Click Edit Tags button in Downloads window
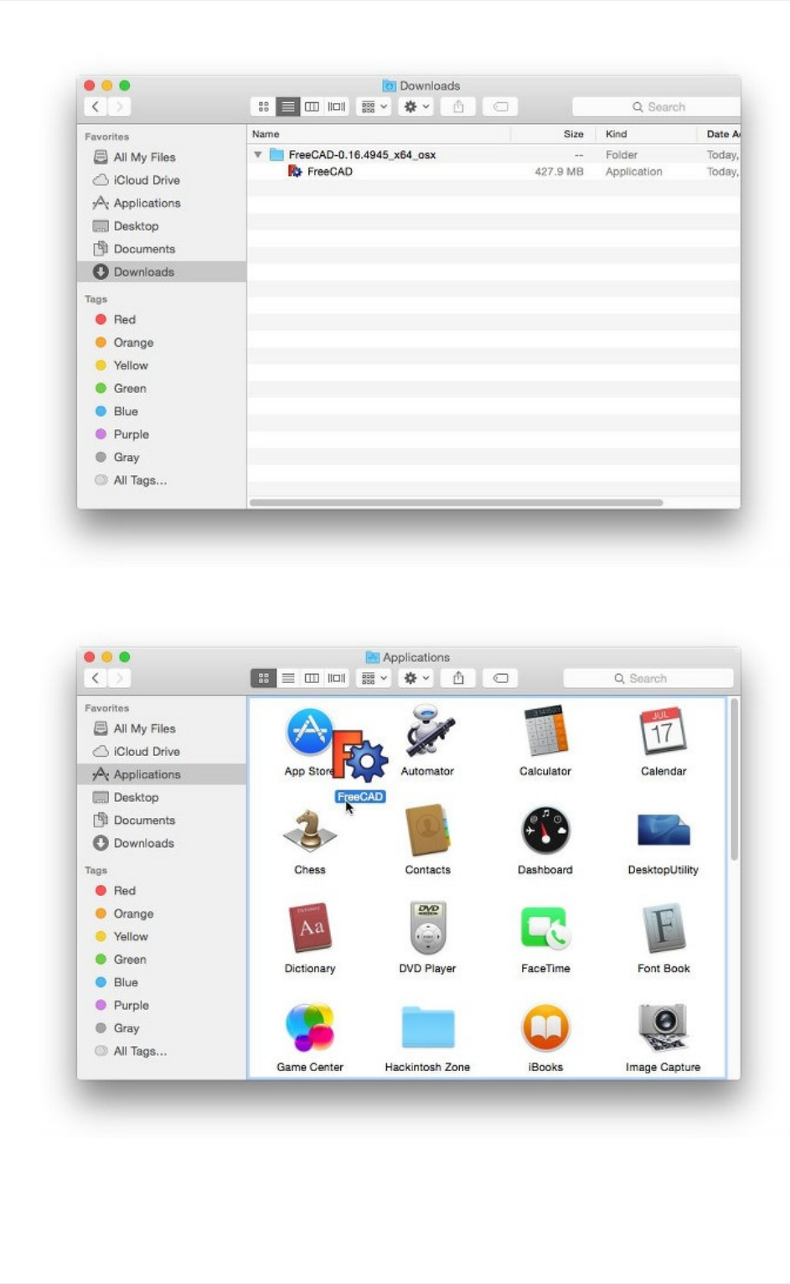The height and width of the screenshot is (1284, 790). 500,106
